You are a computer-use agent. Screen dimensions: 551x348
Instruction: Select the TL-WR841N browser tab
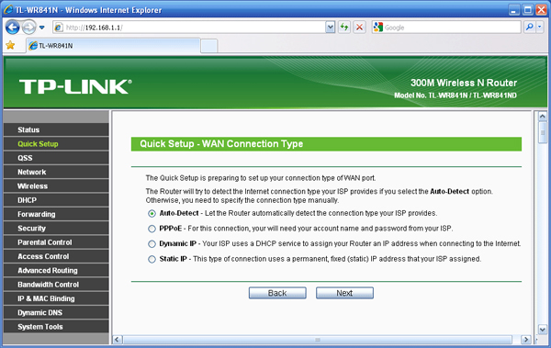tap(113, 45)
